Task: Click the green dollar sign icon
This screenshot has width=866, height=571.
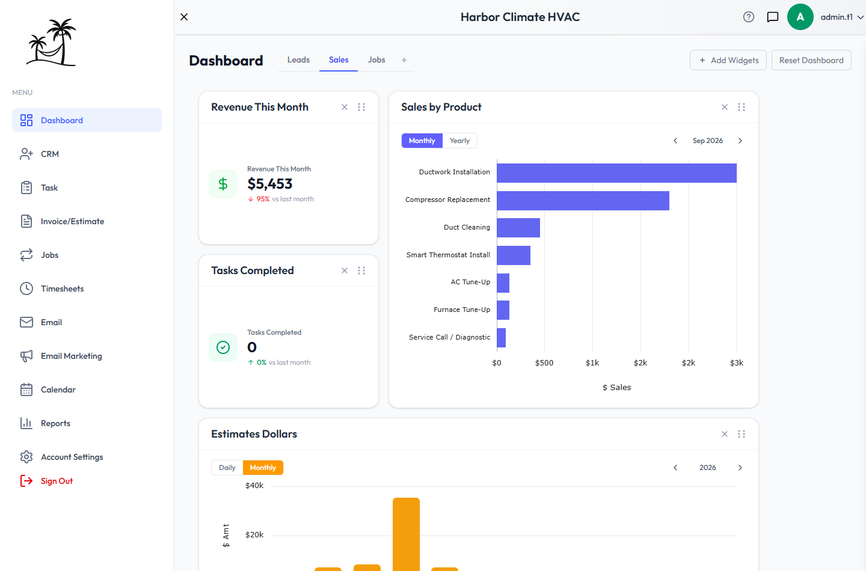Action: point(223,184)
